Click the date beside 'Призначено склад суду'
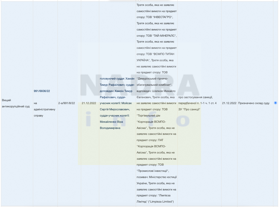279x207 pixels. pyautogui.click(x=229, y=103)
